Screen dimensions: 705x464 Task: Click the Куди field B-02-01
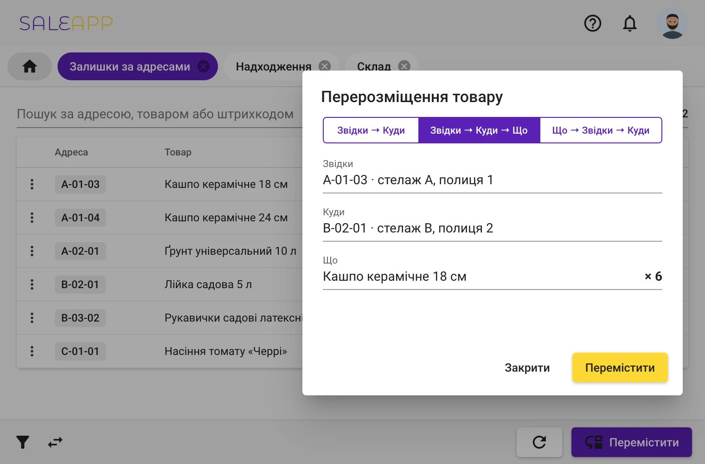pyautogui.click(x=493, y=224)
